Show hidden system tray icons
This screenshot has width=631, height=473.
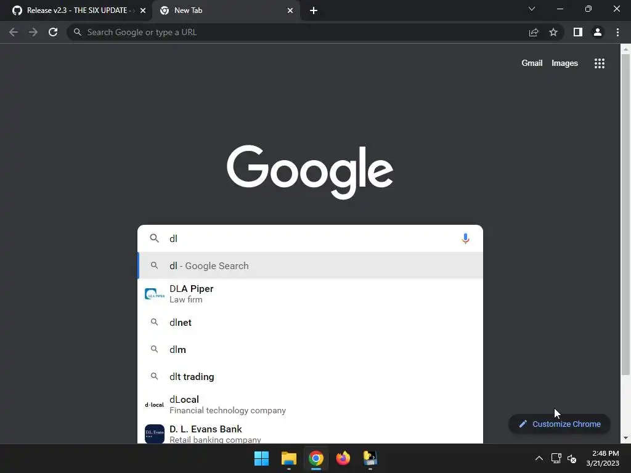tap(539, 458)
